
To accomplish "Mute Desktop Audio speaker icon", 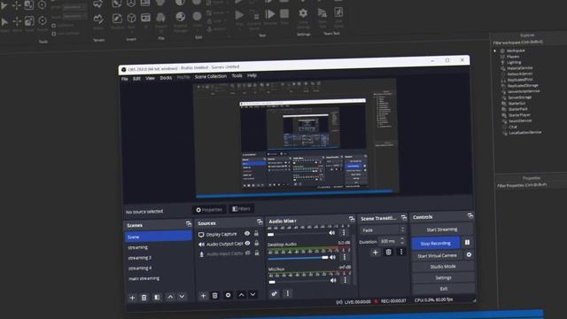I will [333, 257].
